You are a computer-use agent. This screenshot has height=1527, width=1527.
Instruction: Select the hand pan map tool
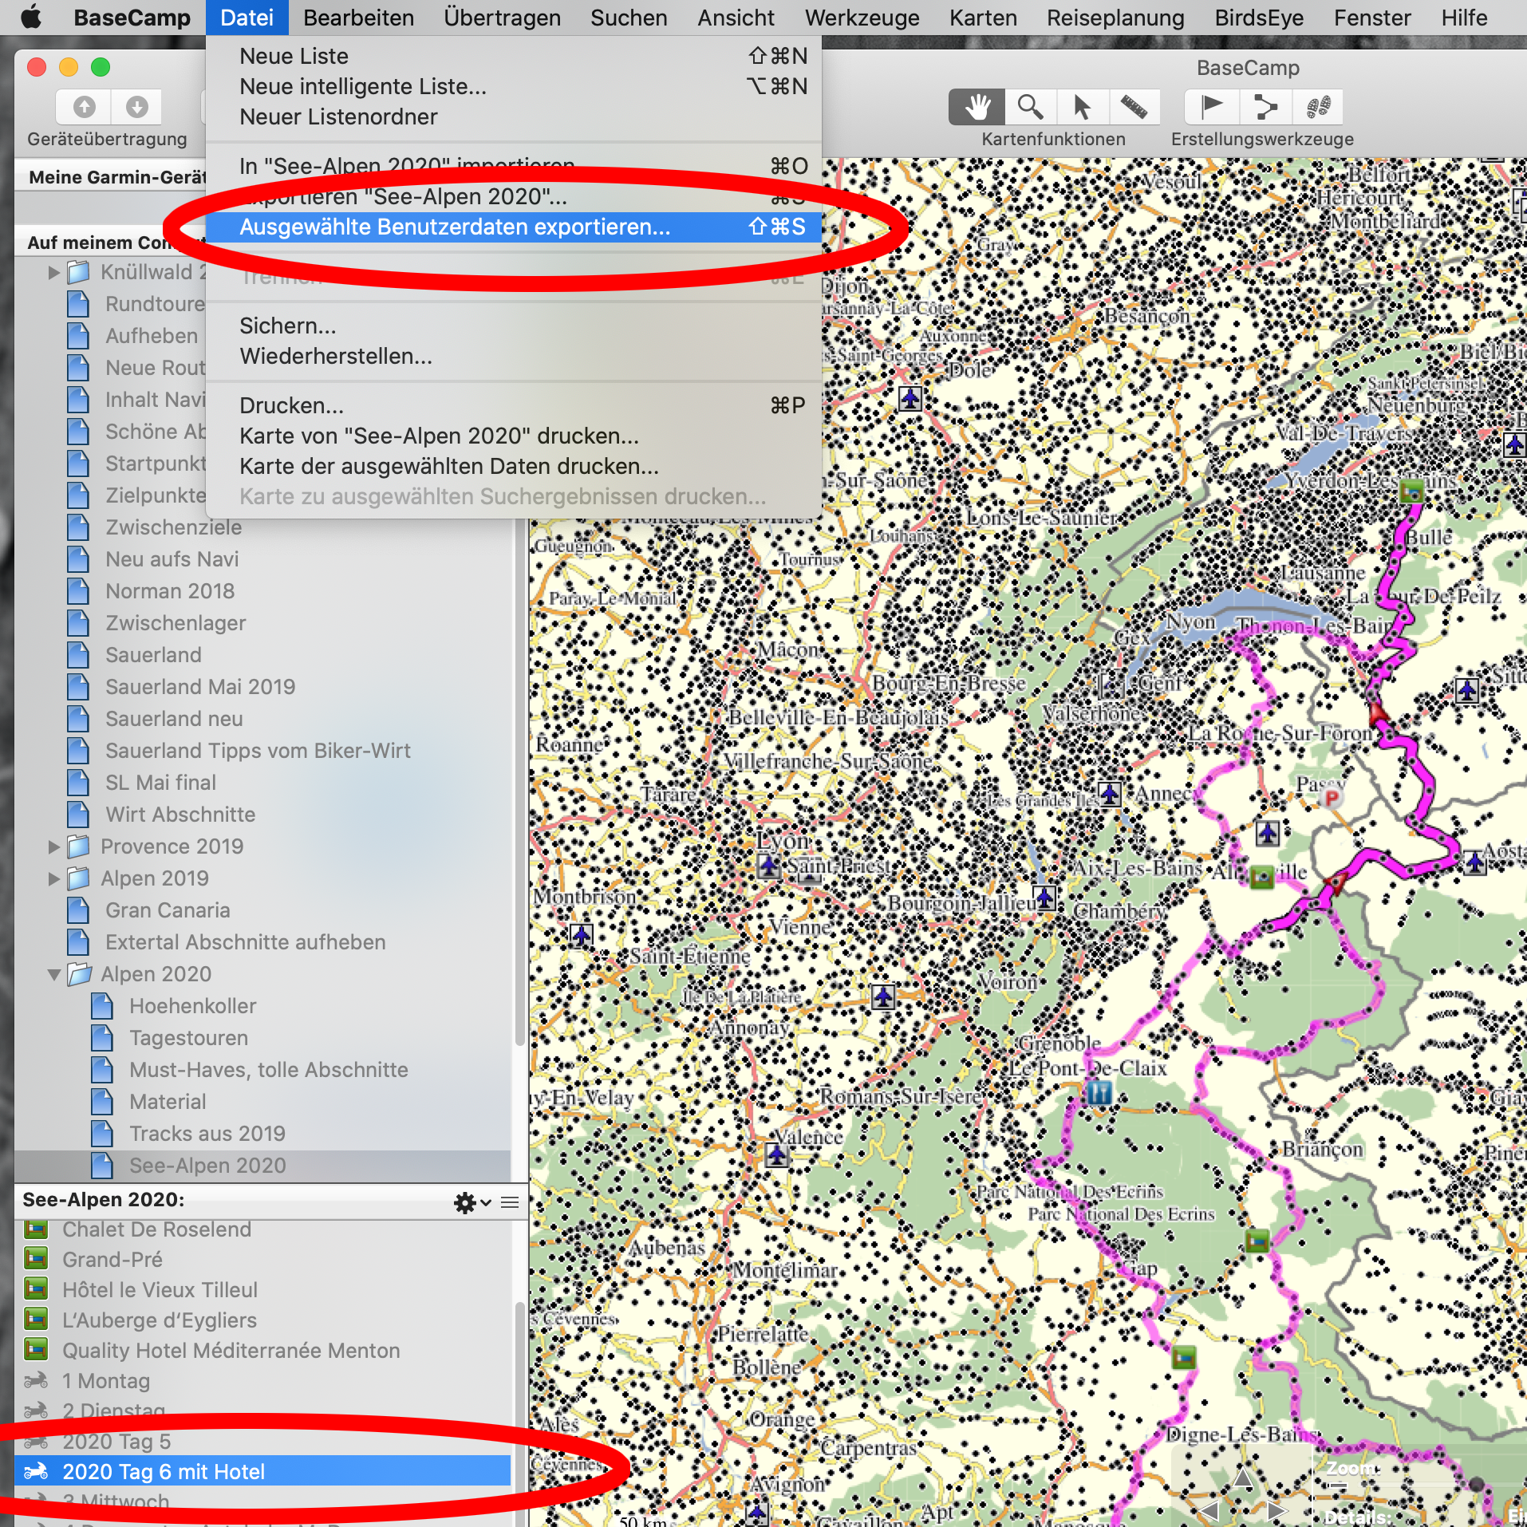pyautogui.click(x=977, y=107)
